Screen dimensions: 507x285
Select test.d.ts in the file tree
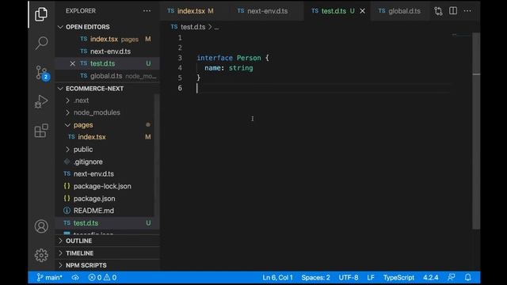108,223
